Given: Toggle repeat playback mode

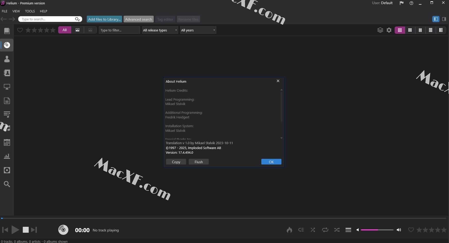Looking at the screenshot, I should click(x=325, y=230).
